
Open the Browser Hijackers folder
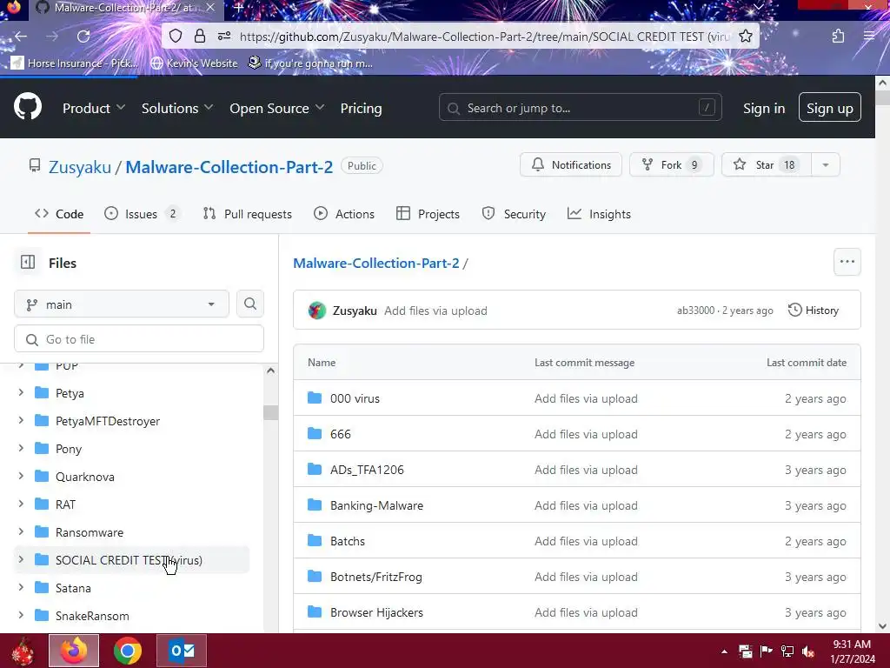coord(377,613)
